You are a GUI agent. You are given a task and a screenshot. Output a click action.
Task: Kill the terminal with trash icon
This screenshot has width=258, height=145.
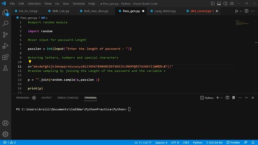pos(233,97)
